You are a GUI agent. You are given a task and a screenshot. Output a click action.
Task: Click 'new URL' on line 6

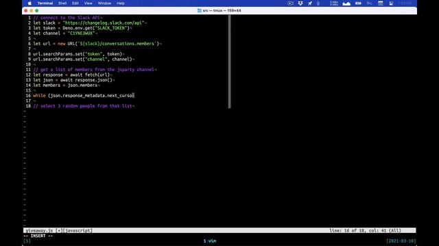67,44
